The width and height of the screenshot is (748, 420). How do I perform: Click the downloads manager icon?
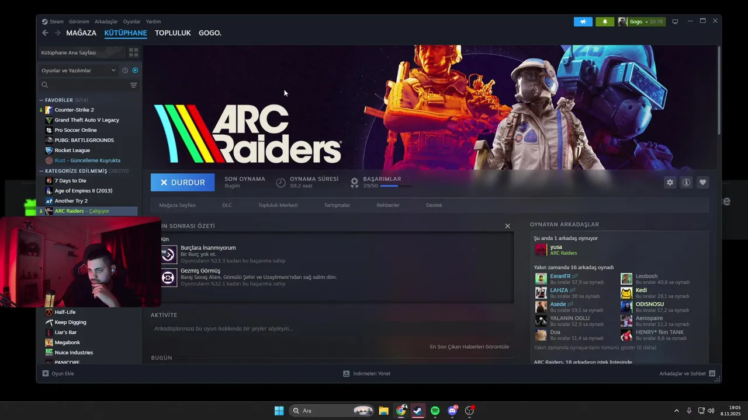point(346,373)
